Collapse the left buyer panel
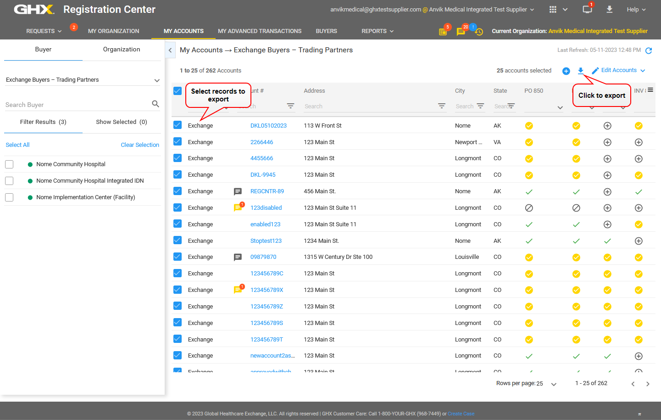The width and height of the screenshot is (661, 420). (170, 50)
